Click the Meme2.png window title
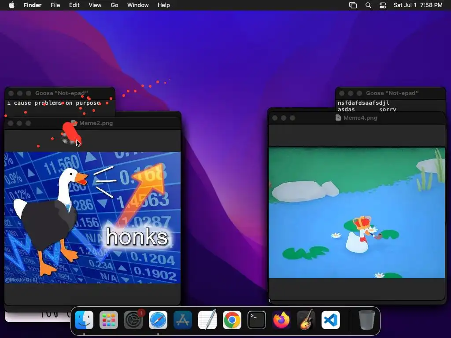451x338 pixels. pos(96,123)
